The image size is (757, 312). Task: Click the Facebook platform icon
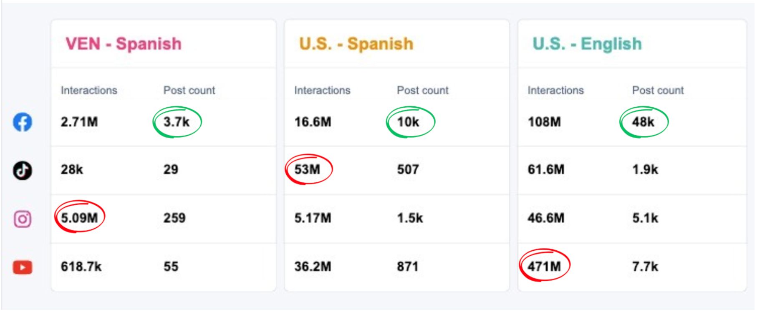tap(23, 122)
